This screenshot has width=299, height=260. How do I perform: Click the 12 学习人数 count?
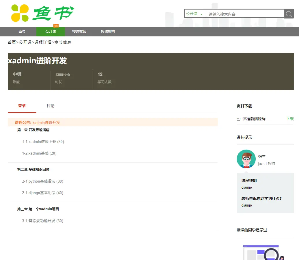click(100, 74)
